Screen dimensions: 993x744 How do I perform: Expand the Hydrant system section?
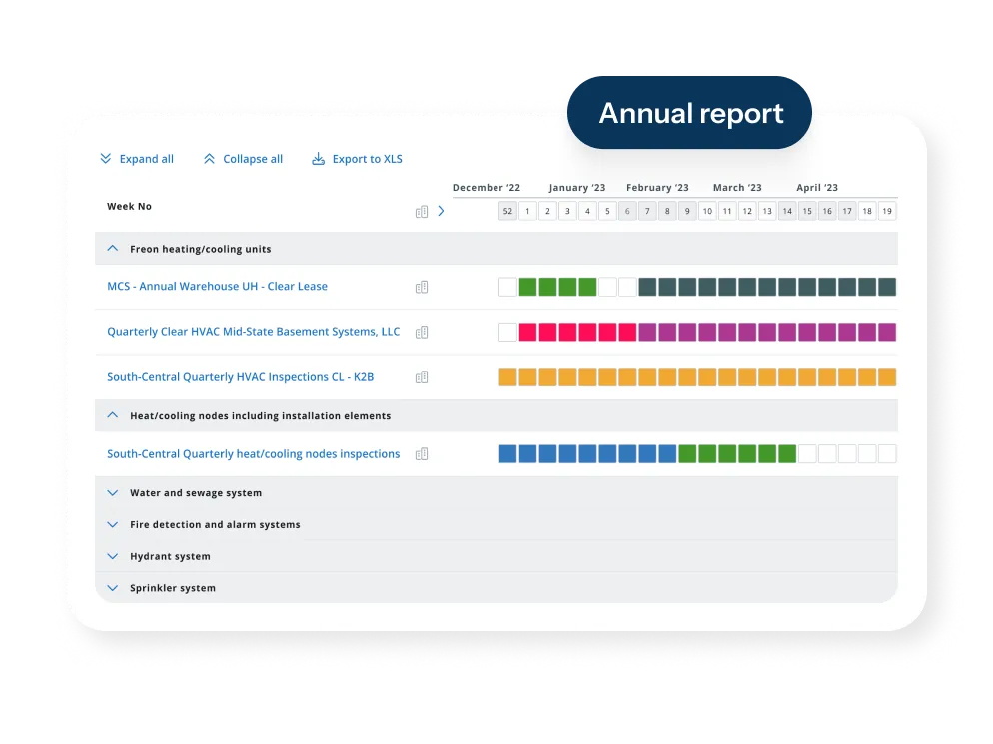pyautogui.click(x=113, y=556)
